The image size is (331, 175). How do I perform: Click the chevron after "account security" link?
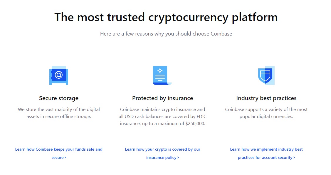294,157
